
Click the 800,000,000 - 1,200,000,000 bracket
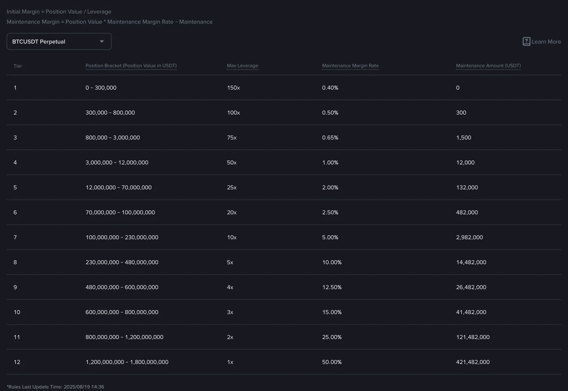(x=125, y=337)
